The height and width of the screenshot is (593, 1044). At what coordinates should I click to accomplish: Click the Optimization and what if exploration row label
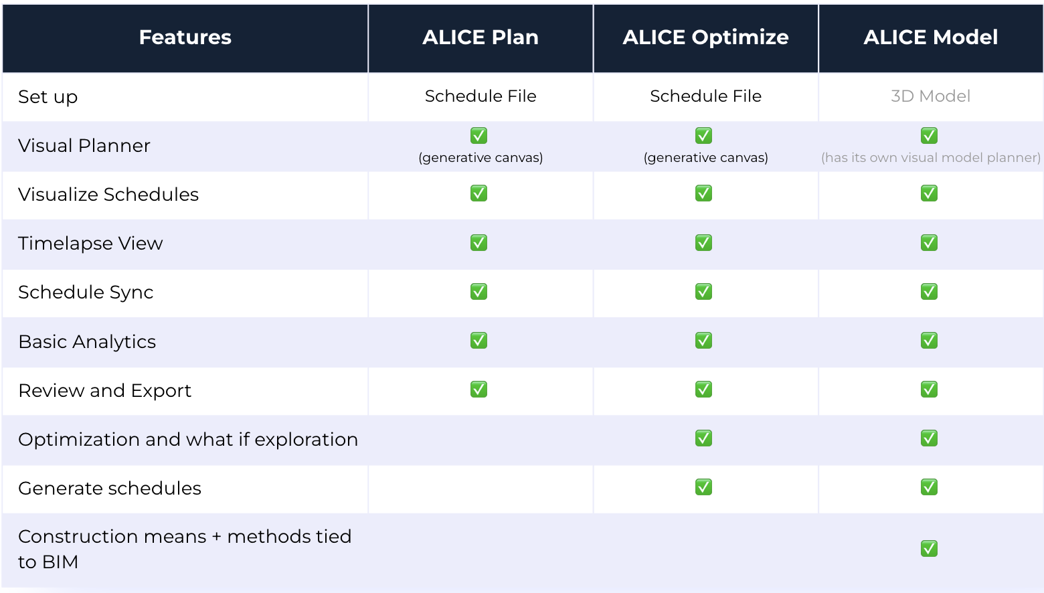point(188,440)
